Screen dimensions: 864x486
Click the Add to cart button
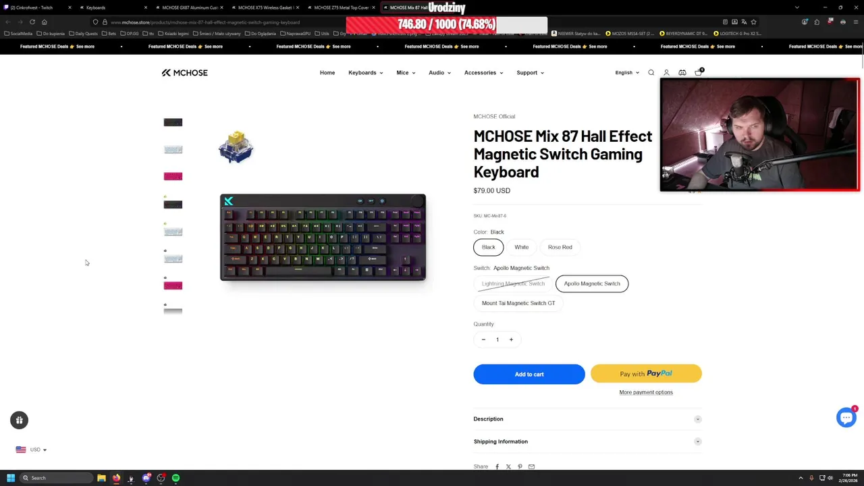coord(529,374)
